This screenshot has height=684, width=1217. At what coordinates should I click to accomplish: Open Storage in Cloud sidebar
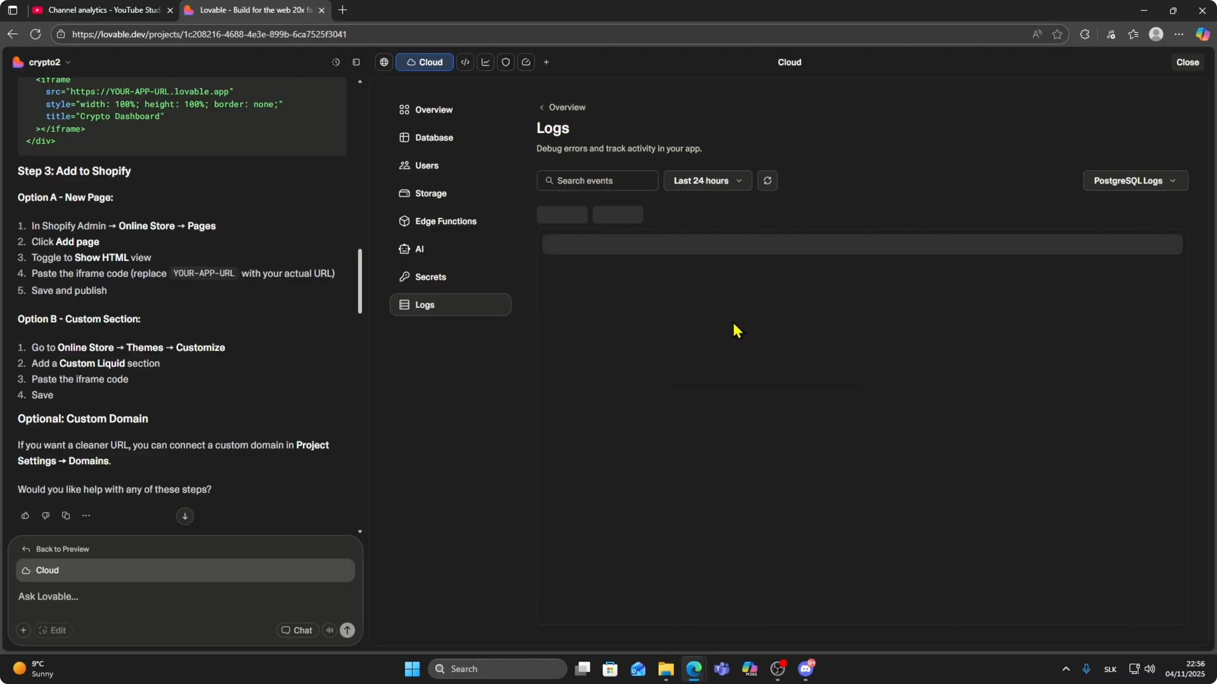coord(450,193)
